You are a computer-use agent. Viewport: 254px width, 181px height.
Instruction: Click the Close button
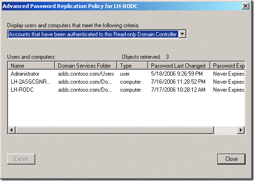point(231,159)
